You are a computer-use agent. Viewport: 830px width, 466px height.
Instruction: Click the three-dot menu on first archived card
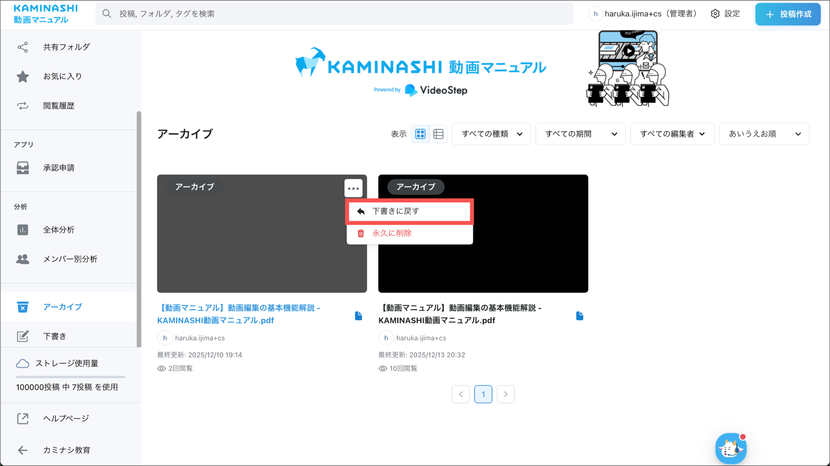pos(353,188)
